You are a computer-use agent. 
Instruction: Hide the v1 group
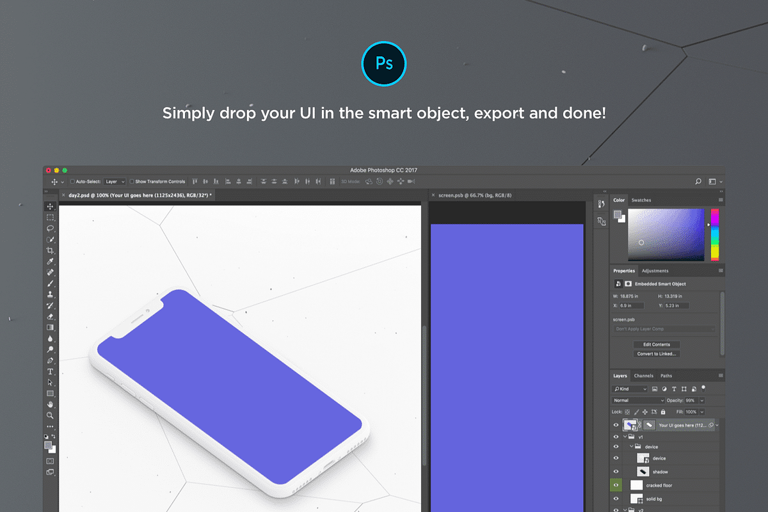(616, 436)
